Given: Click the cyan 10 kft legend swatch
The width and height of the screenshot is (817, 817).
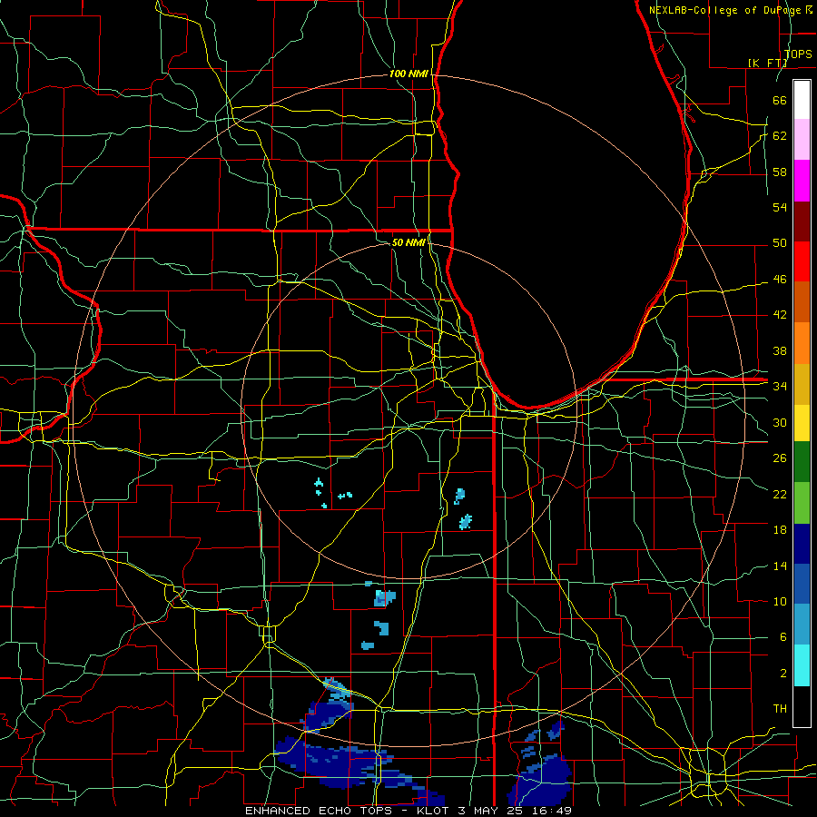Looking at the screenshot, I should [802, 665].
